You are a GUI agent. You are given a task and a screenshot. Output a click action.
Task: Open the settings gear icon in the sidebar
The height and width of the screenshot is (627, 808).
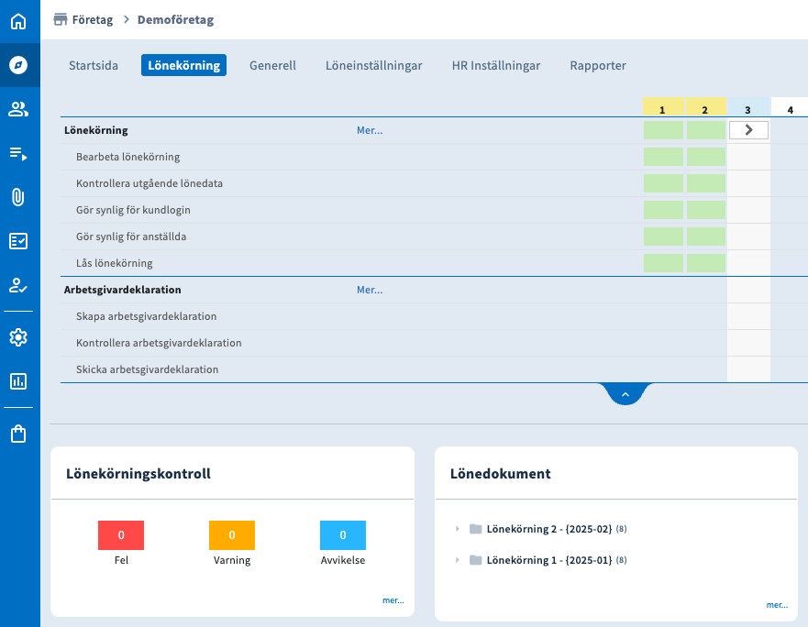[18, 337]
